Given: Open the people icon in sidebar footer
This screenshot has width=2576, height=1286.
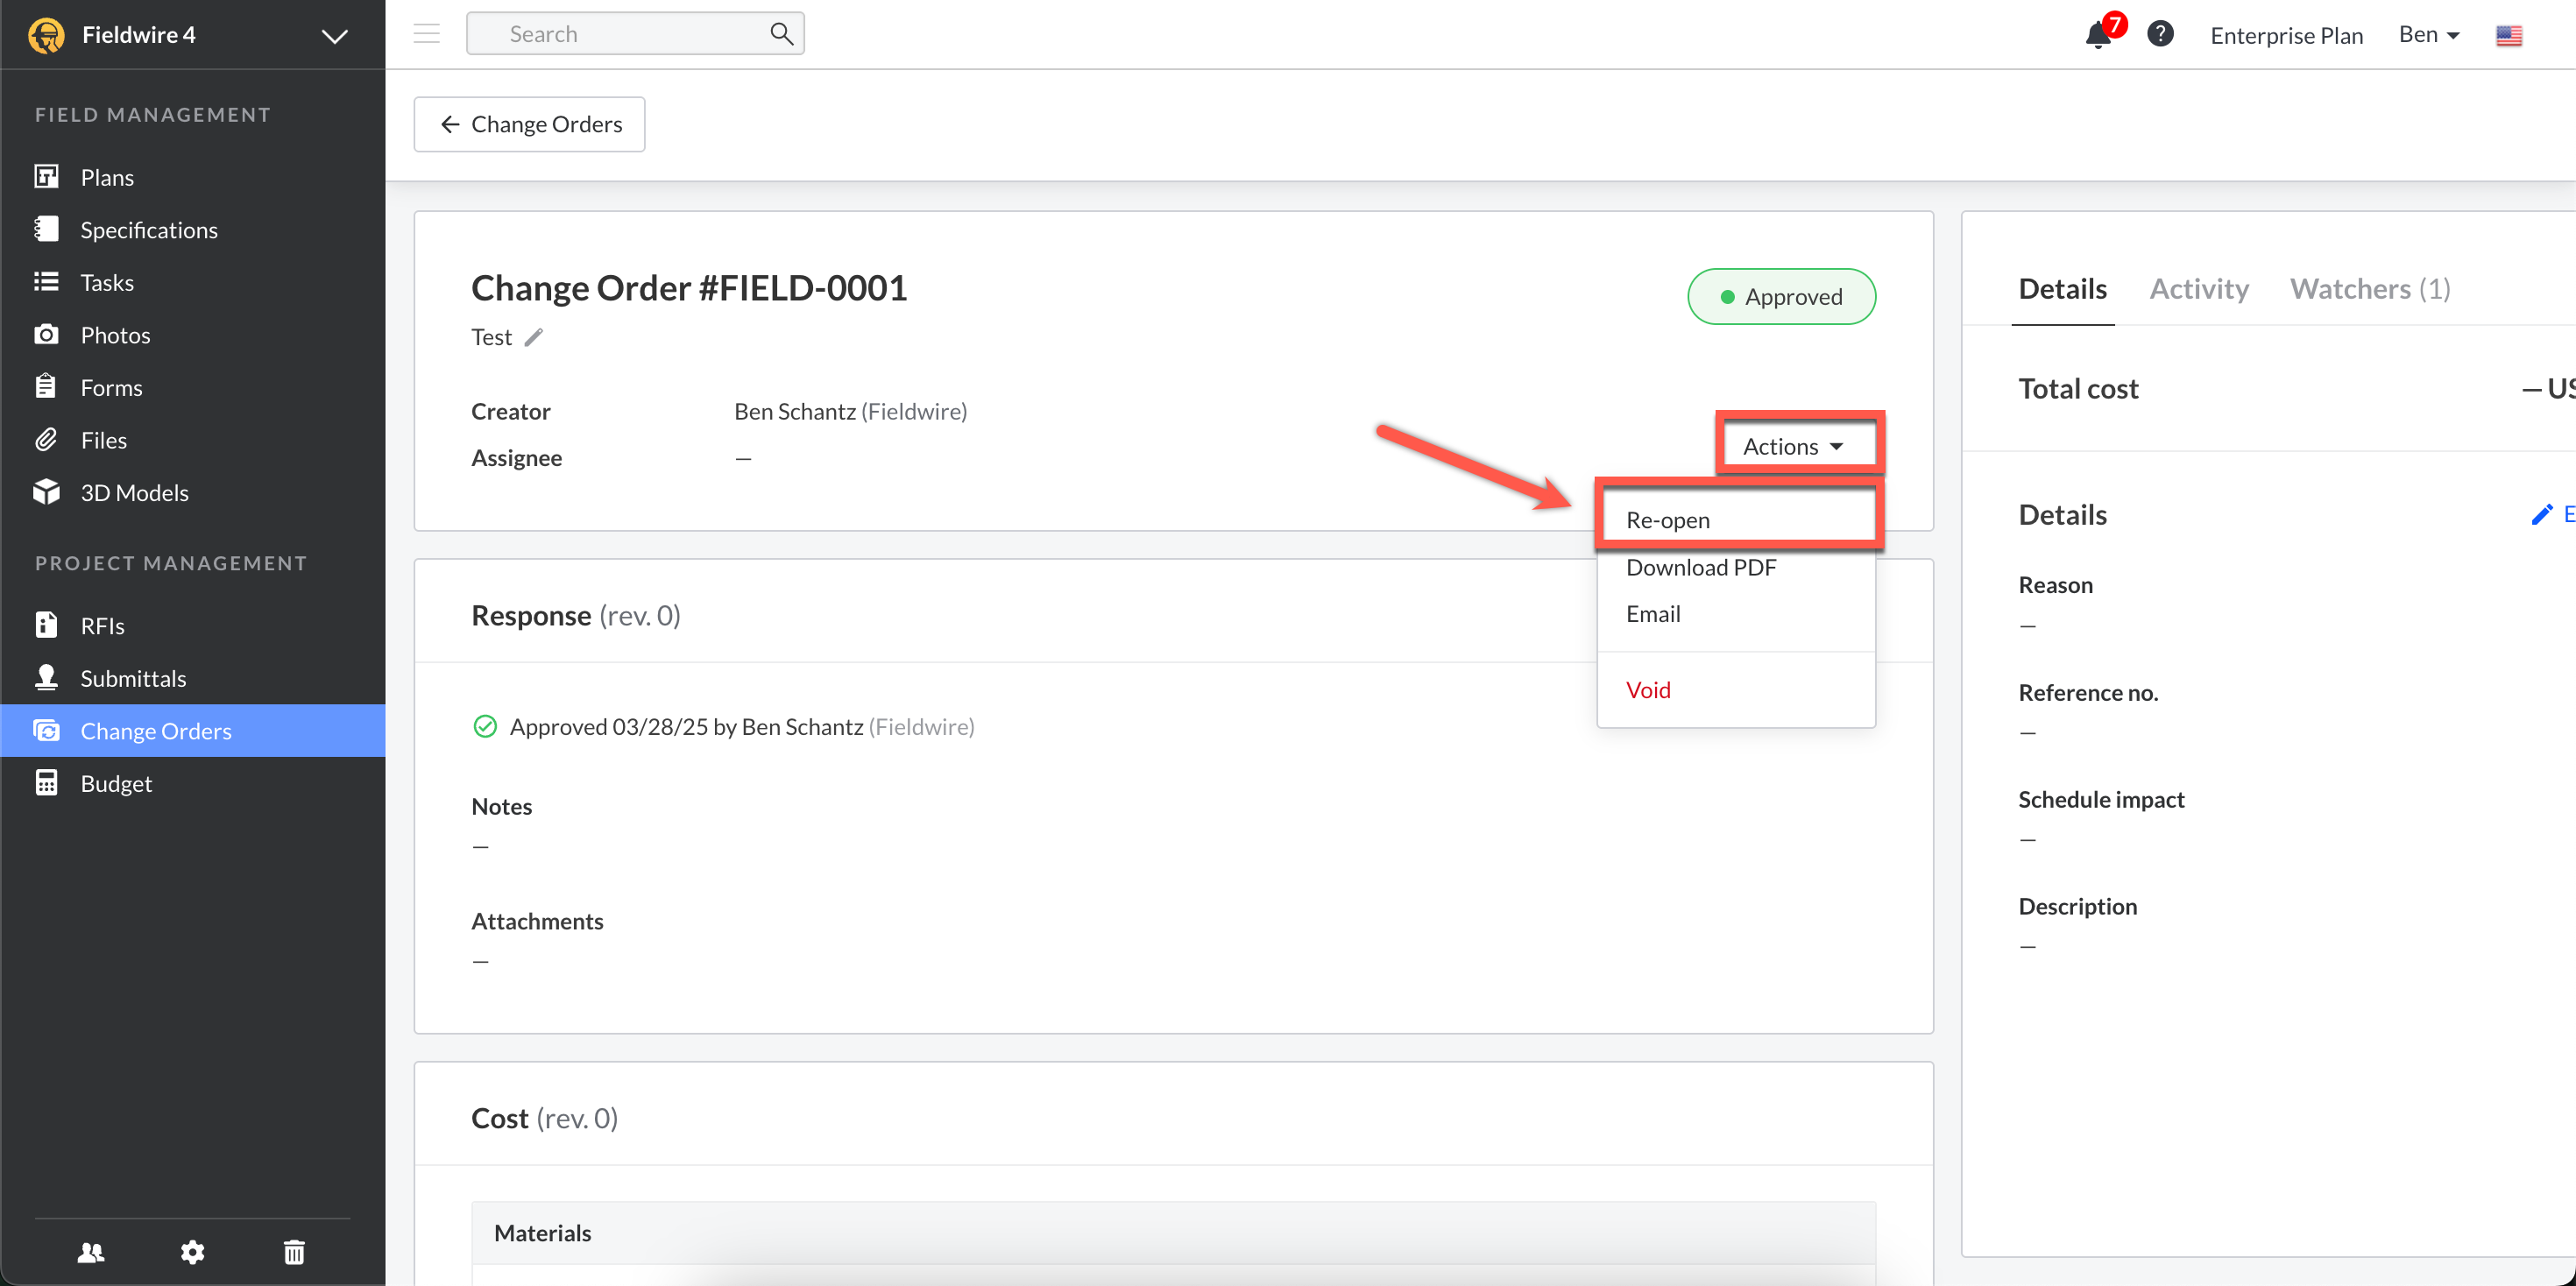Looking at the screenshot, I should (x=91, y=1252).
